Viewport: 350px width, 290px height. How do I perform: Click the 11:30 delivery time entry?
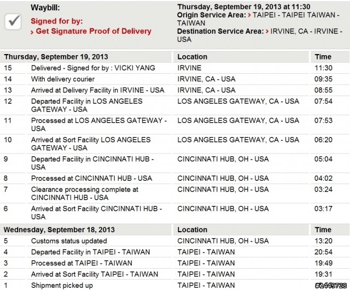tap(323, 68)
